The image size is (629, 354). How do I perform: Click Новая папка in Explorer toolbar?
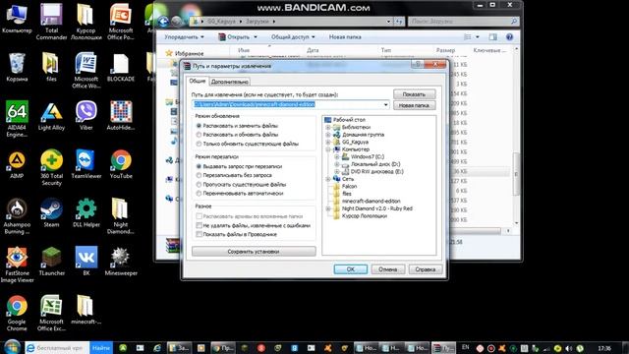pos(345,37)
